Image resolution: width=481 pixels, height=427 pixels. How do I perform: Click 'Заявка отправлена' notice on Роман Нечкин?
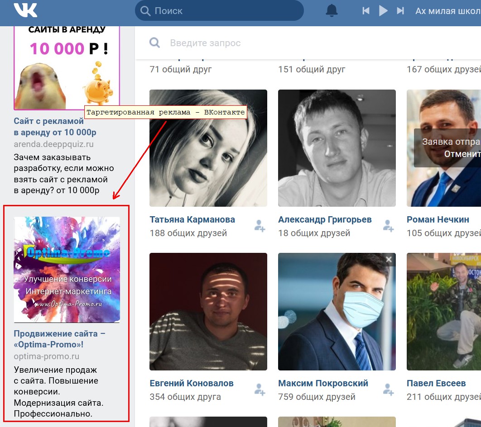click(452, 142)
